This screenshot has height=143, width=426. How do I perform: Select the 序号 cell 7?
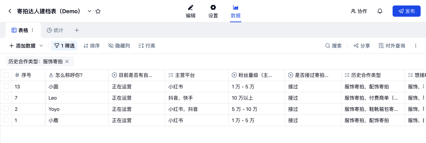tap(28, 98)
